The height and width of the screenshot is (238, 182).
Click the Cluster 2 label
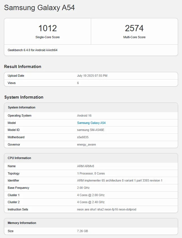(x=14, y=202)
